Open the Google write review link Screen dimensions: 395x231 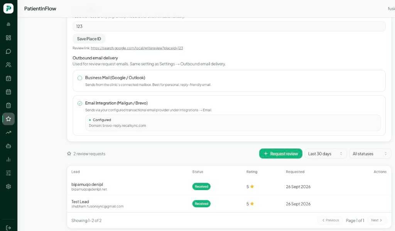pyautogui.click(x=137, y=48)
